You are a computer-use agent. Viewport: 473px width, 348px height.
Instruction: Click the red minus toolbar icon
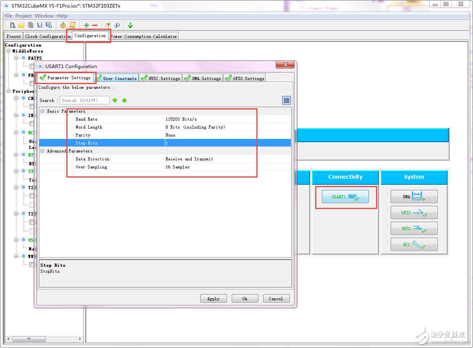(x=95, y=25)
